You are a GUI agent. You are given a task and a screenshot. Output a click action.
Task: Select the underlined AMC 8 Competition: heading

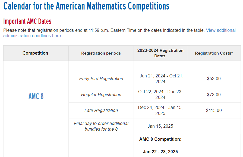[x=160, y=139]
